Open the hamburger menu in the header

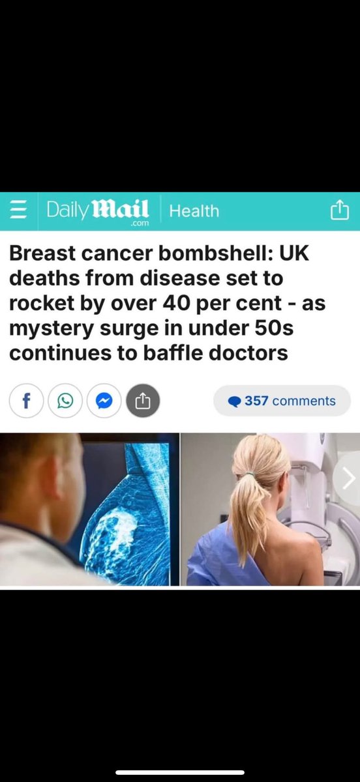pos(19,211)
